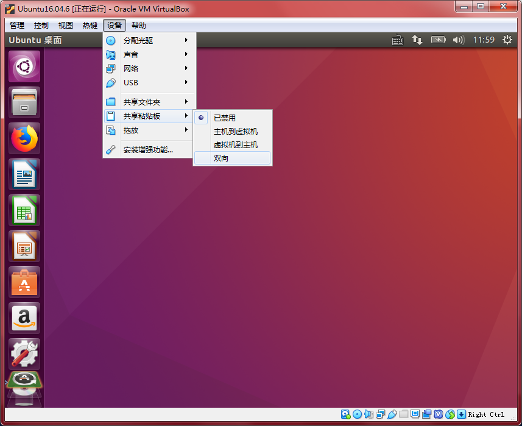Image resolution: width=522 pixels, height=426 pixels.
Task: Open the Files manager launcher
Action: (x=24, y=102)
